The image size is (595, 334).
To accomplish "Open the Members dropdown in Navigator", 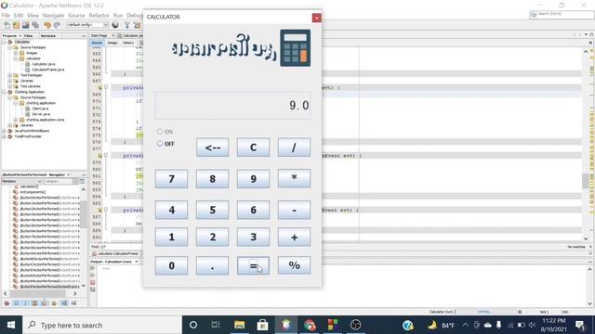I will point(21,182).
